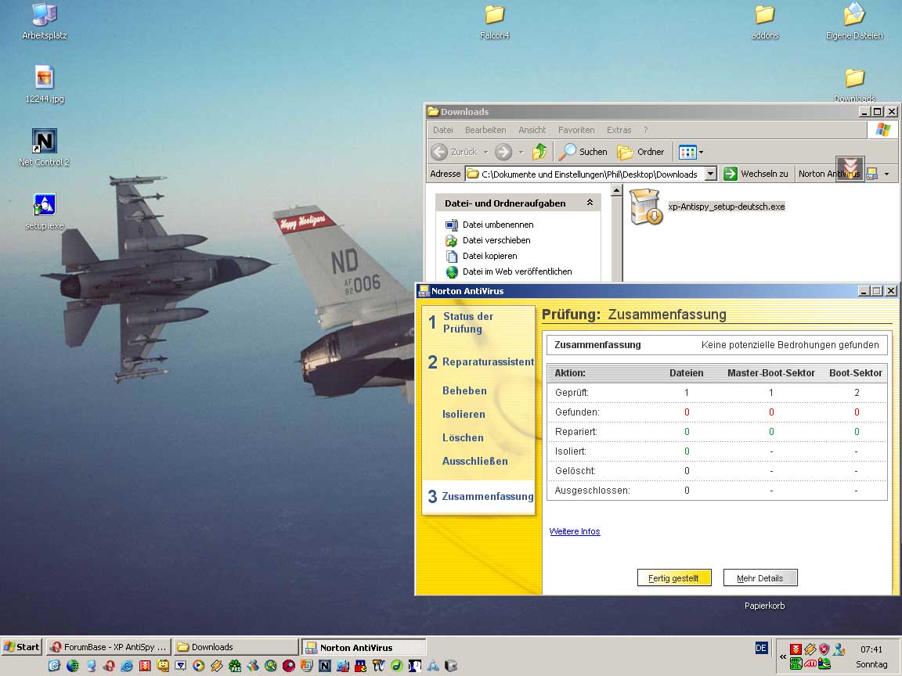Image resolution: width=902 pixels, height=676 pixels.
Task: Click Datei verschieben task
Action: [489, 240]
